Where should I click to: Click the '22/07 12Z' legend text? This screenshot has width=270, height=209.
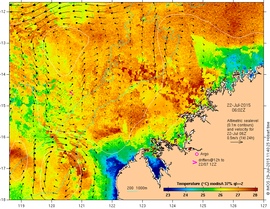click(x=207, y=164)
